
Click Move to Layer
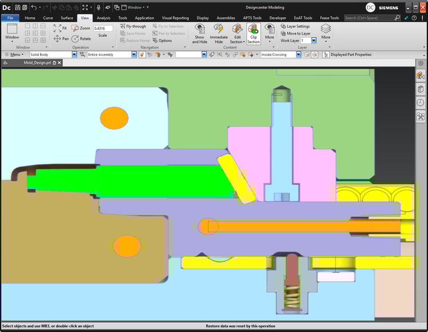click(295, 34)
